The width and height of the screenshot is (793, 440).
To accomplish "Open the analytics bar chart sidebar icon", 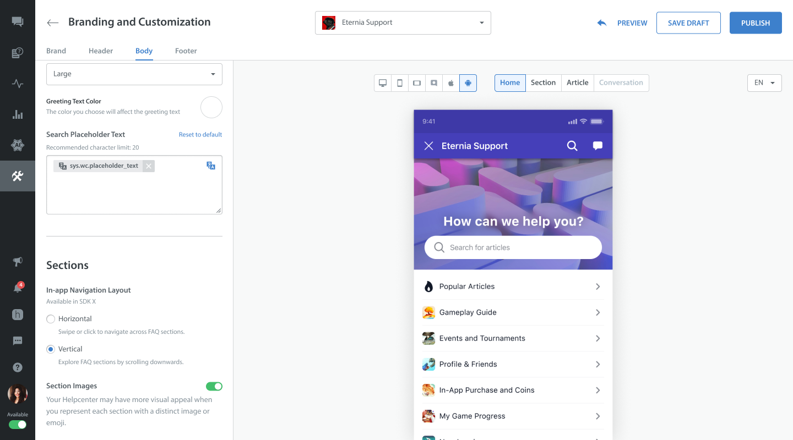I will point(18,114).
